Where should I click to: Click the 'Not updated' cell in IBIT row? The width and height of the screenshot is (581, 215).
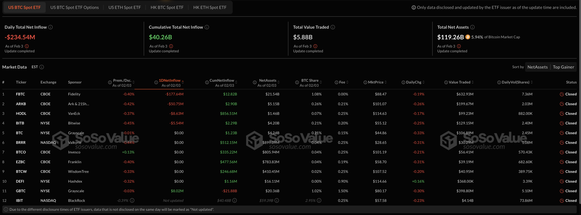tap(173, 201)
